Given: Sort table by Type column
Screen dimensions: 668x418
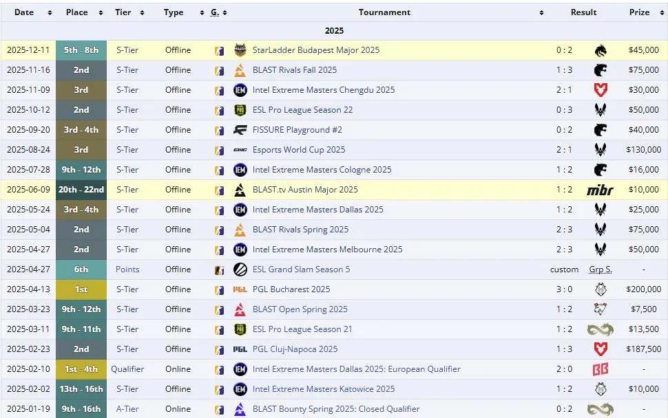Looking at the screenshot, I should point(202,13).
